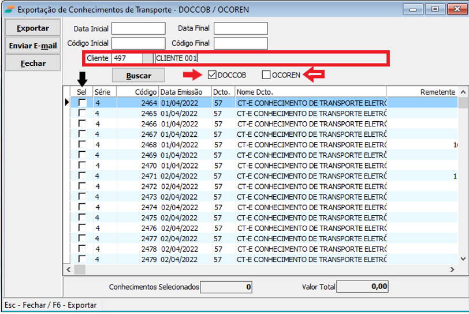Click the scroll-left arrow of horizontal scrollbar
Screen dimensions: 469x314
(x=68, y=270)
